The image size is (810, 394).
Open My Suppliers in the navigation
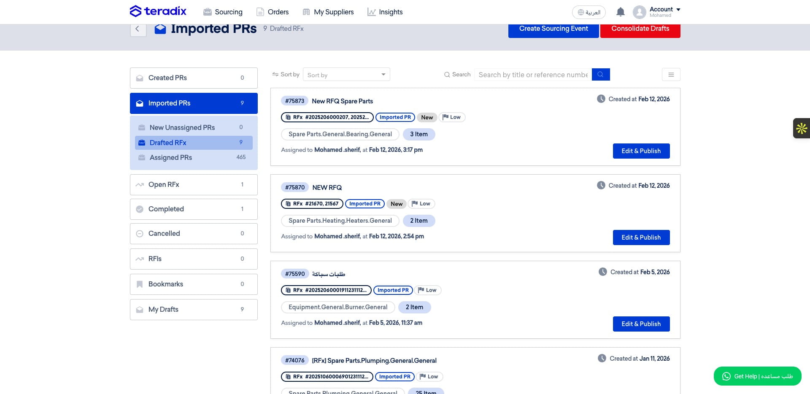[x=328, y=12]
